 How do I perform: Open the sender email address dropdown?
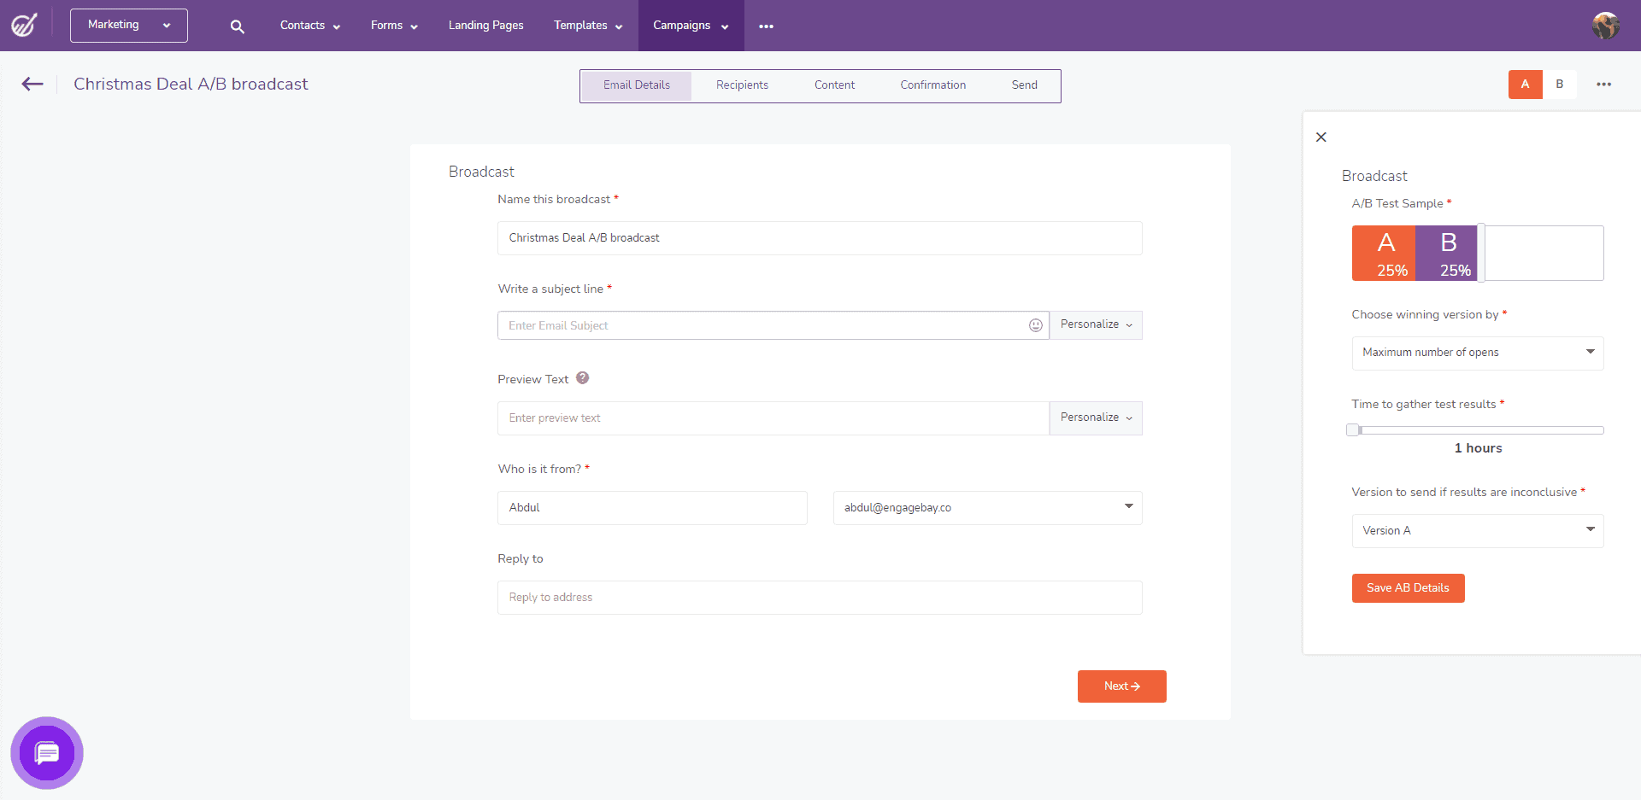[x=987, y=508]
